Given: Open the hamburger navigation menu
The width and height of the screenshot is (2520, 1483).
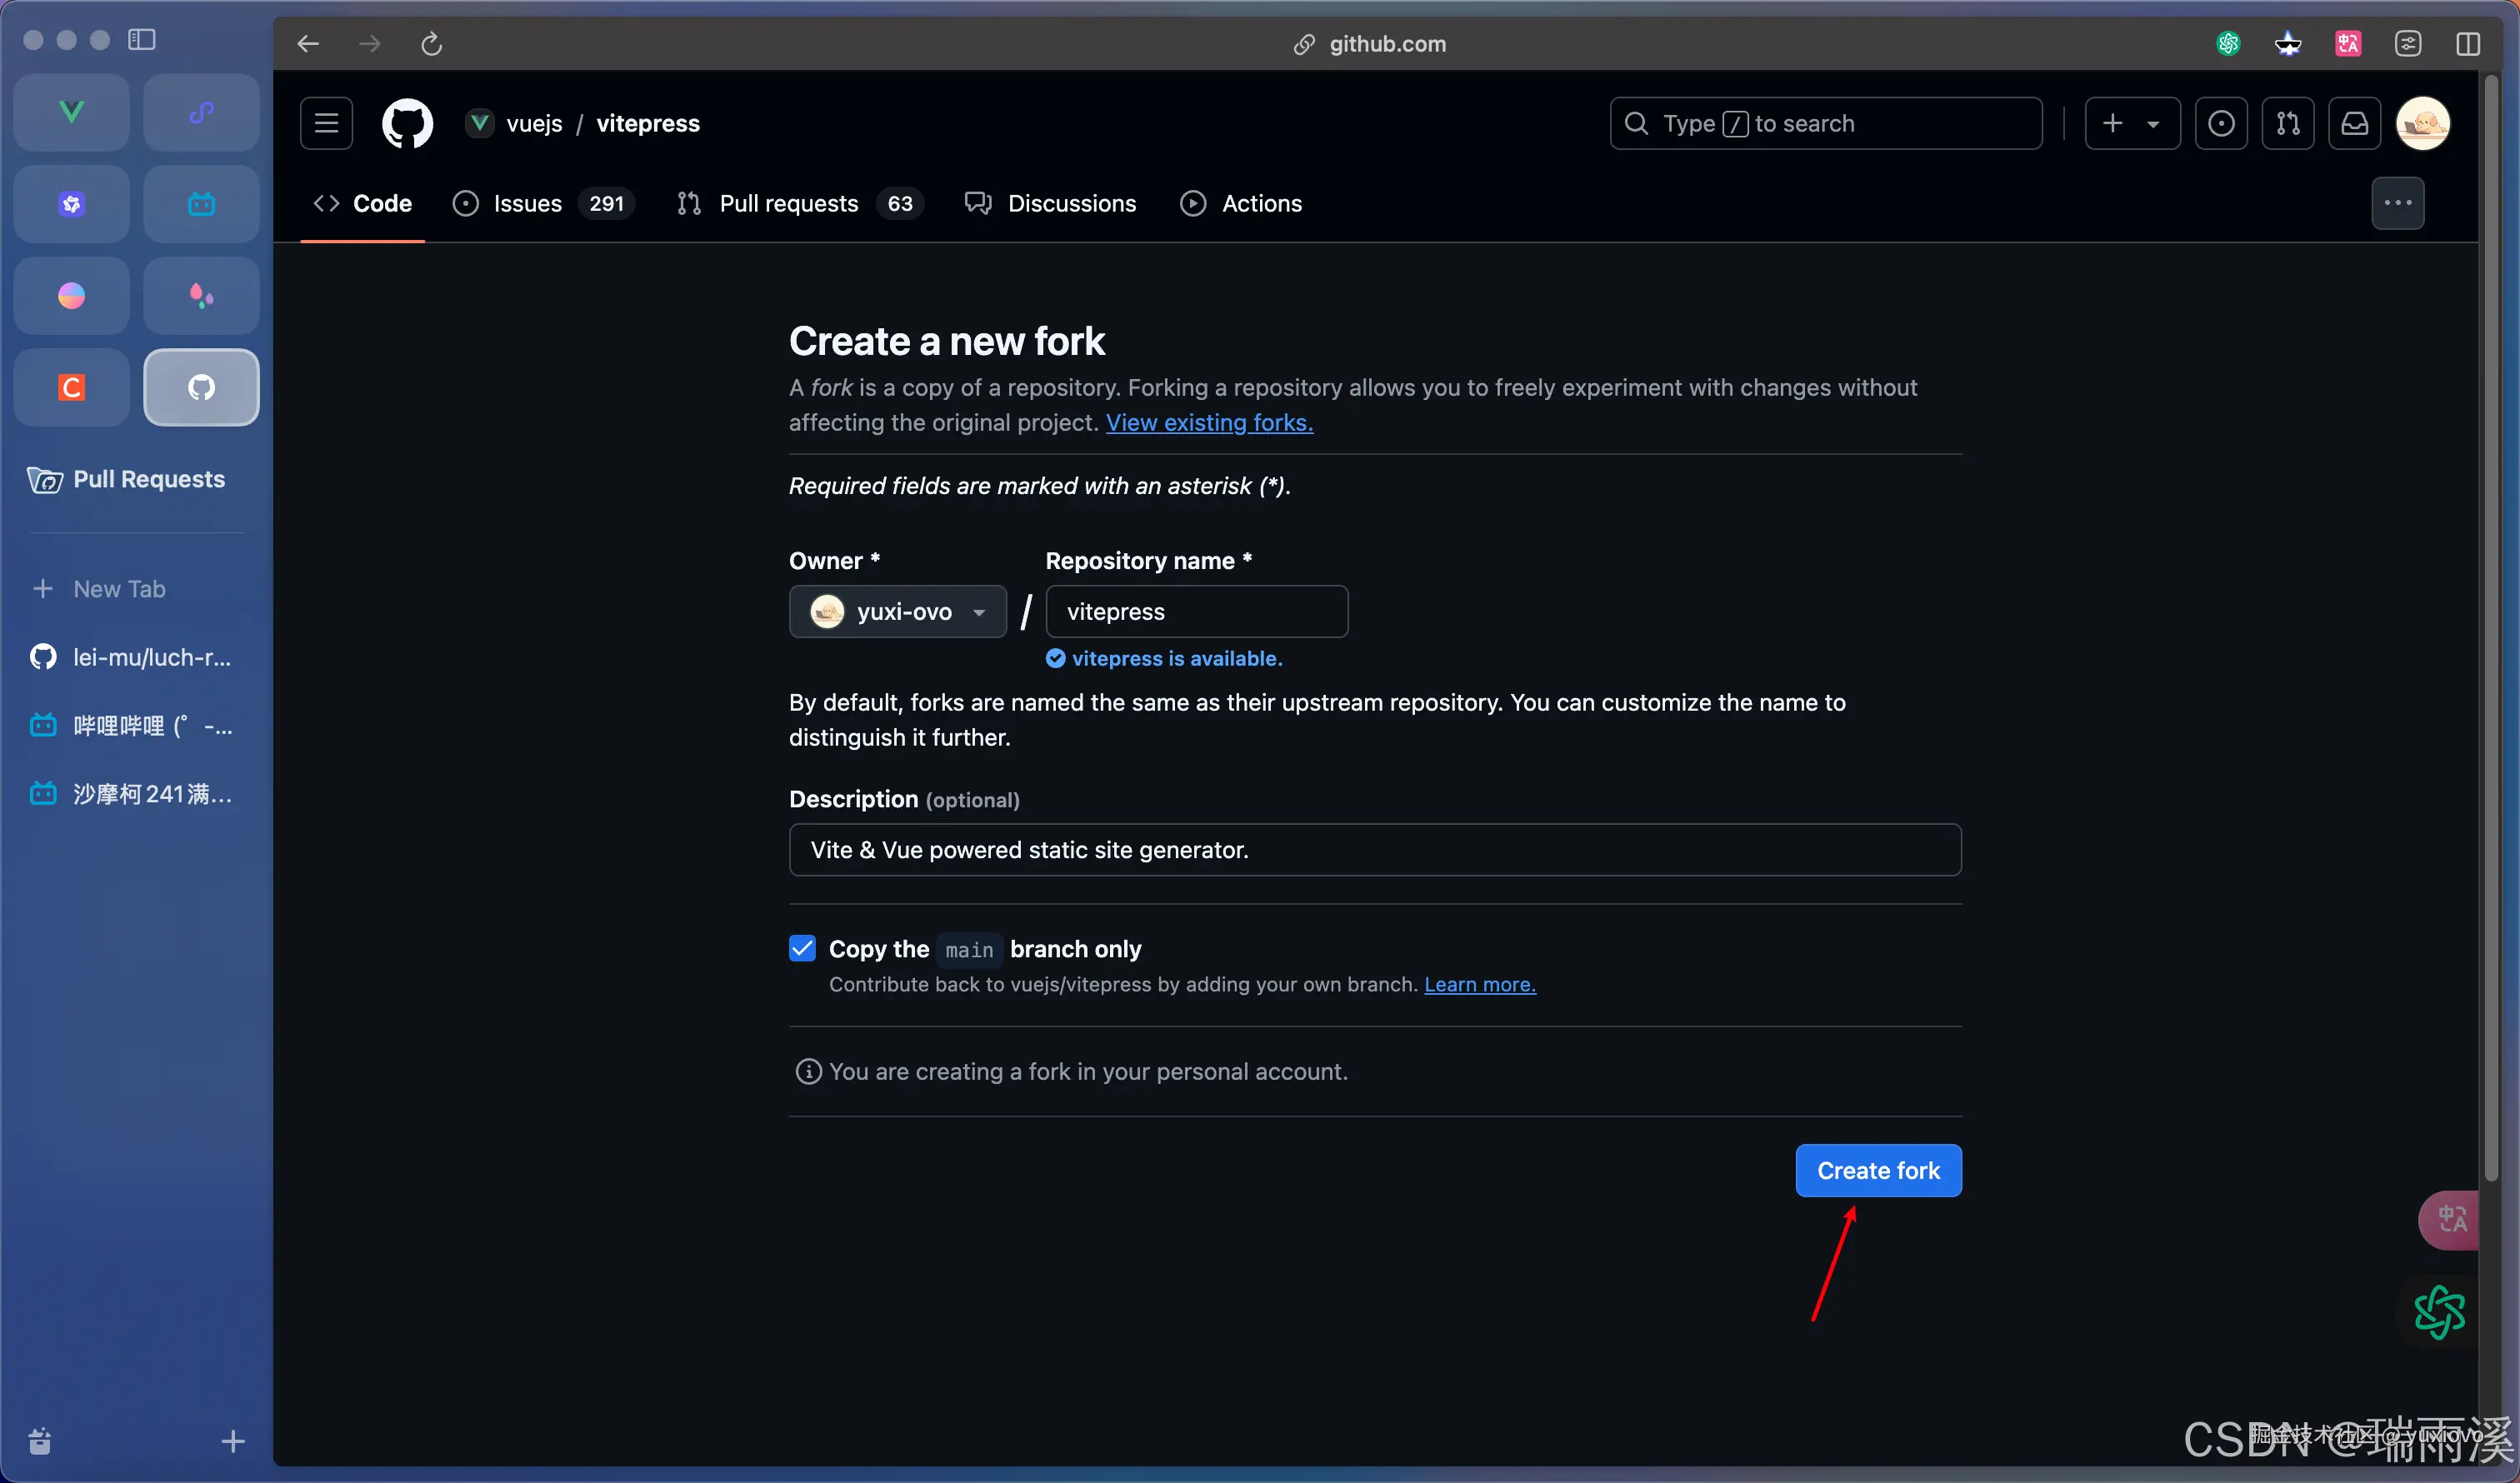Looking at the screenshot, I should click(x=326, y=123).
